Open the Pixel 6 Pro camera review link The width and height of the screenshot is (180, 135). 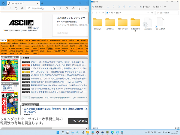pyautogui.click(x=56, y=110)
